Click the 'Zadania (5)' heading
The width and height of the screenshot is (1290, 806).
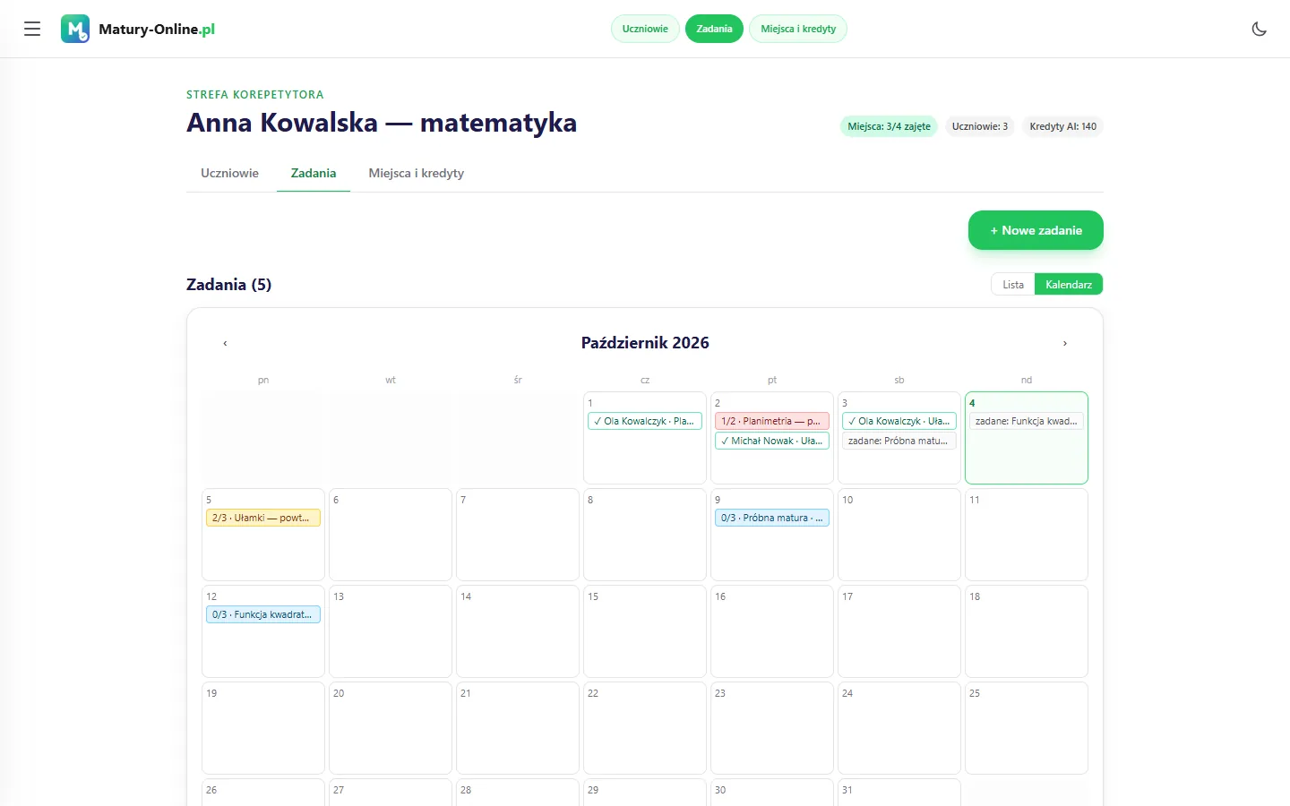(x=228, y=285)
